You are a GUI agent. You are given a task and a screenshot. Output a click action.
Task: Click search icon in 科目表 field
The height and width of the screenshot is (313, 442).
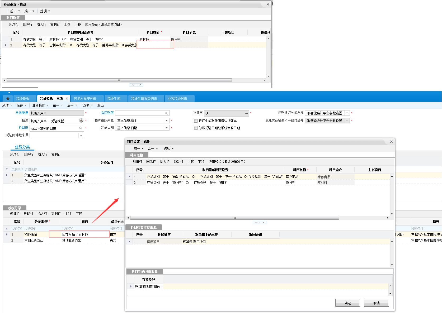[81, 128]
